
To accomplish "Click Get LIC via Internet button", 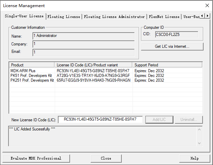I will [x=172, y=46].
